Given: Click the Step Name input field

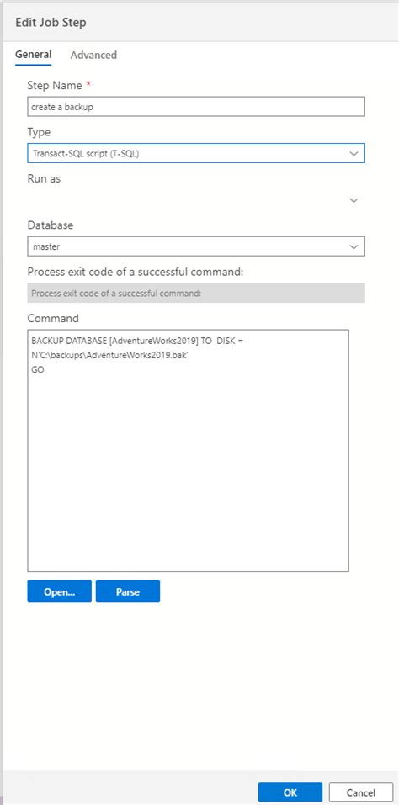Looking at the screenshot, I should click(x=196, y=107).
